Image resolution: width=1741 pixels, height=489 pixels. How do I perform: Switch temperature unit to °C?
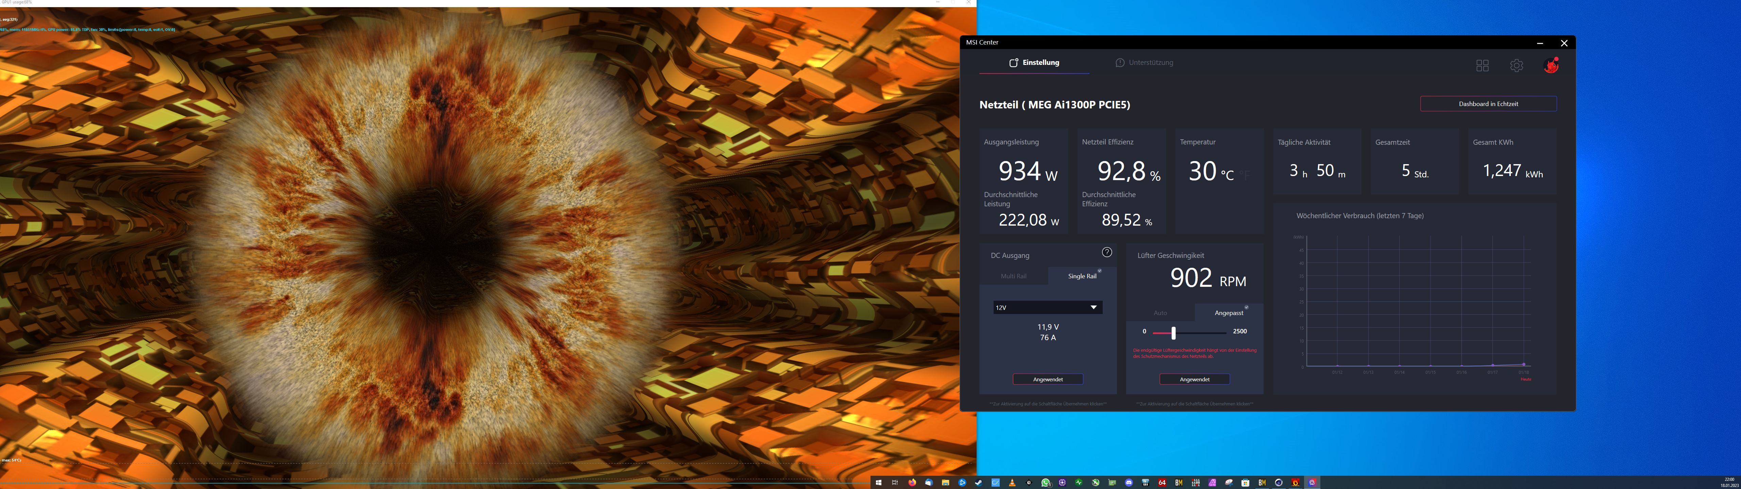click(1227, 176)
